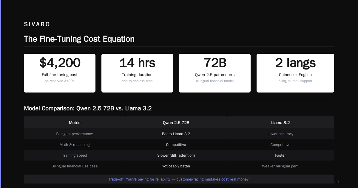Click the 'Chinese + English' label

[295, 75]
